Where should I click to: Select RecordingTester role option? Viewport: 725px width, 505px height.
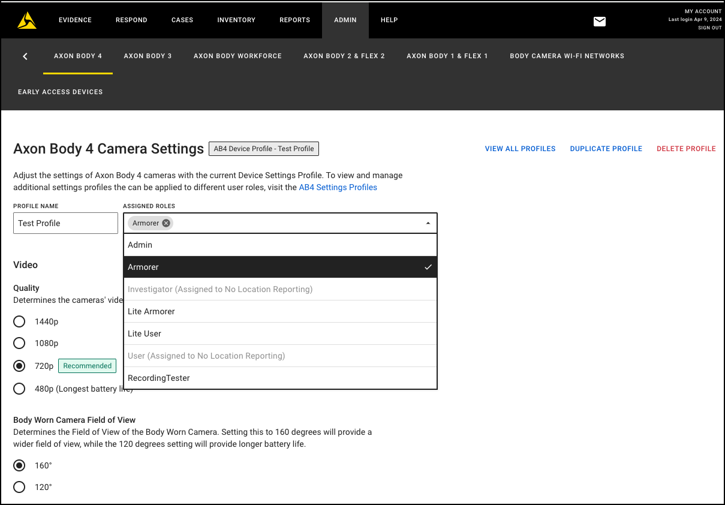pos(280,378)
